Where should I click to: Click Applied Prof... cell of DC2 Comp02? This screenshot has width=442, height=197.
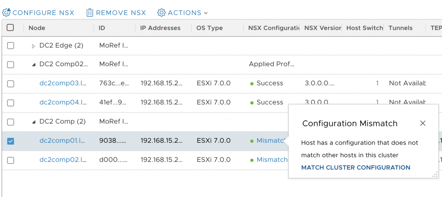[272, 64]
